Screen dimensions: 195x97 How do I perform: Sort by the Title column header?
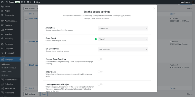[x=32, y=14]
